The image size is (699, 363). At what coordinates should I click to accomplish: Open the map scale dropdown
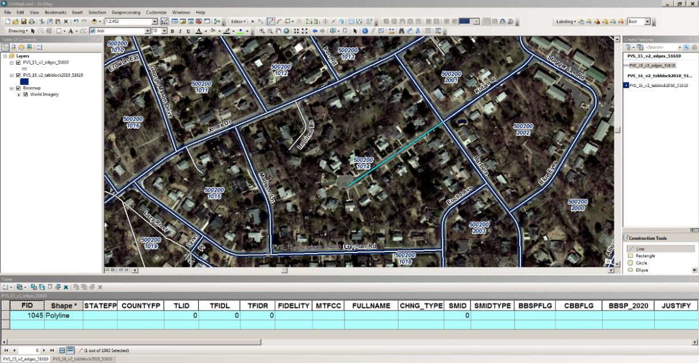point(155,22)
